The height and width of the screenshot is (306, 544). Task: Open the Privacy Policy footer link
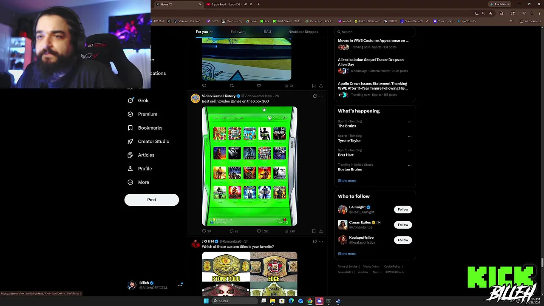tap(371, 266)
